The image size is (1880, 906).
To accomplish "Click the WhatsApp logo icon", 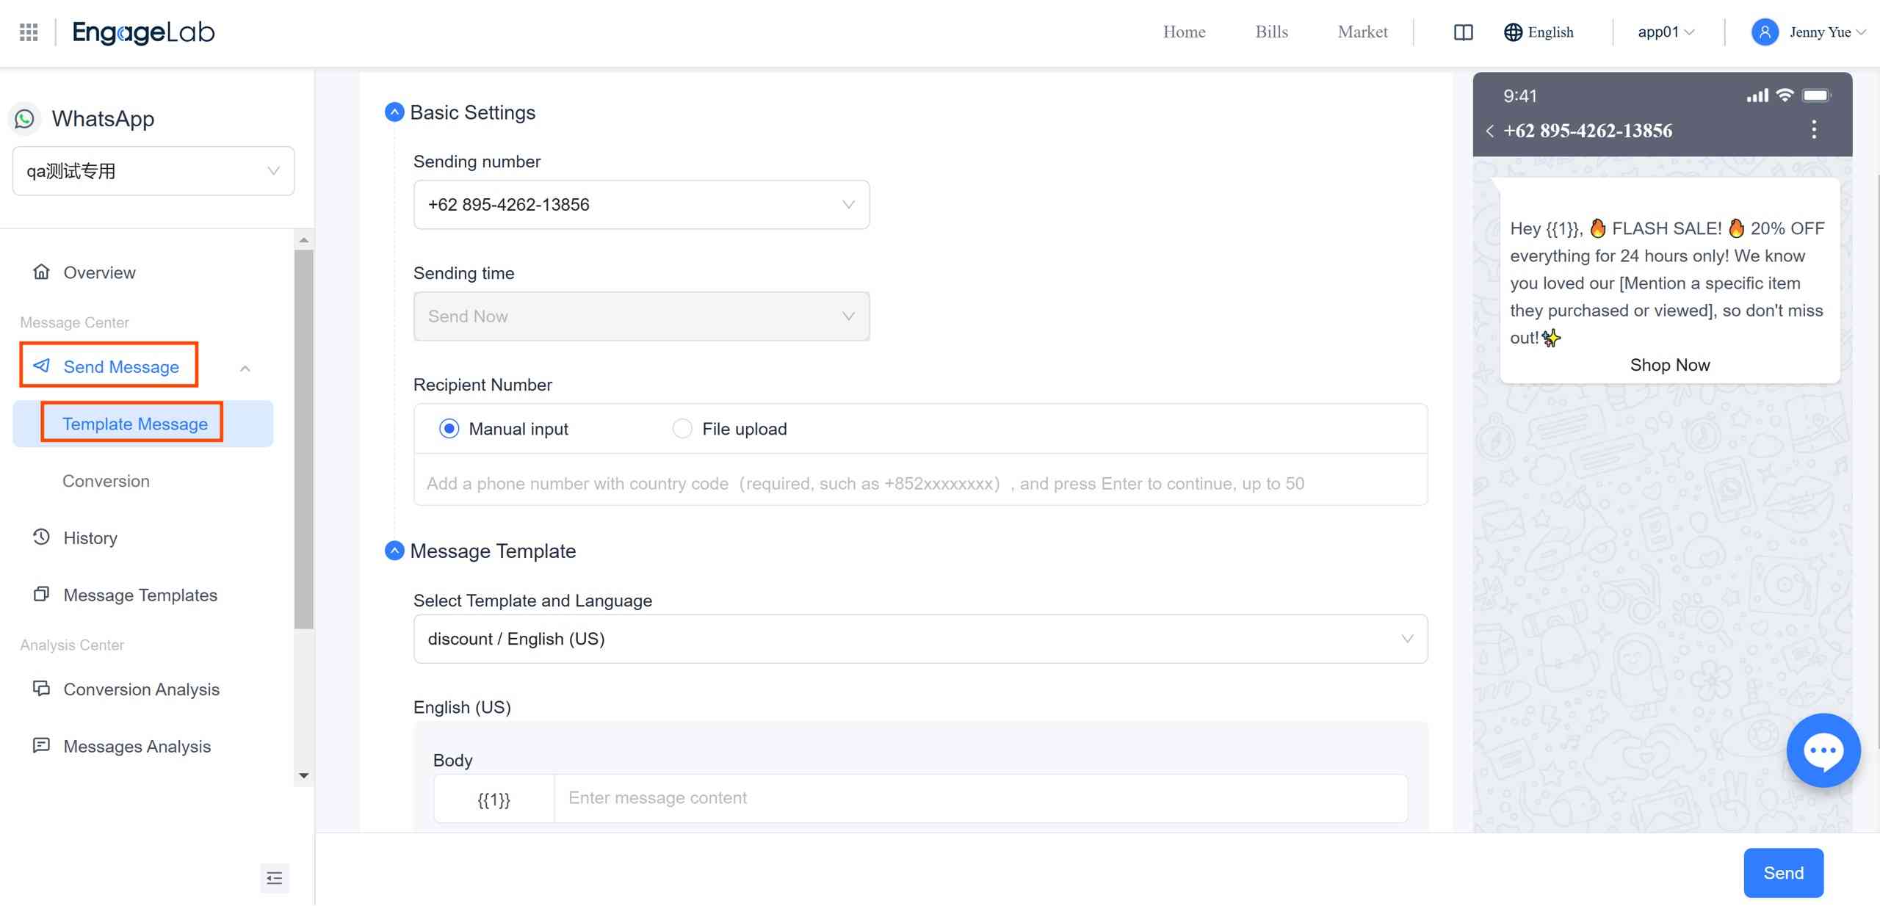I will point(25,119).
